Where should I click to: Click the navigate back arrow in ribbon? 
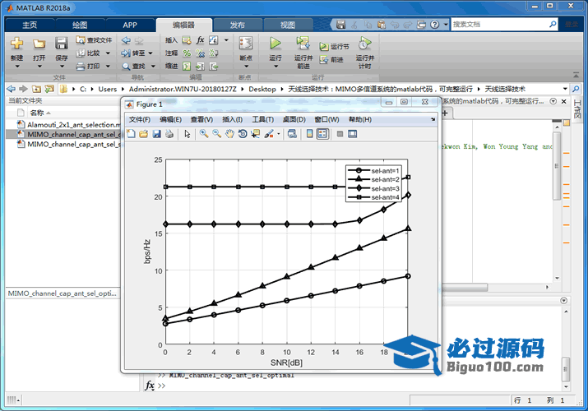(126, 40)
